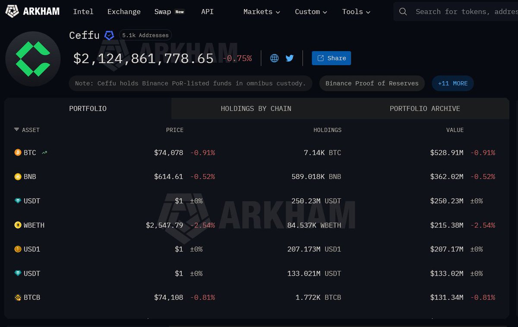Click the USD1 asset name
This screenshot has height=327, width=518.
pos(32,249)
